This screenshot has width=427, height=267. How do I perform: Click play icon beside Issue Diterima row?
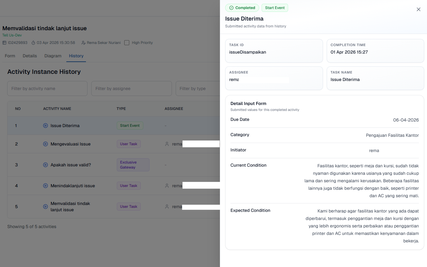[45, 126]
